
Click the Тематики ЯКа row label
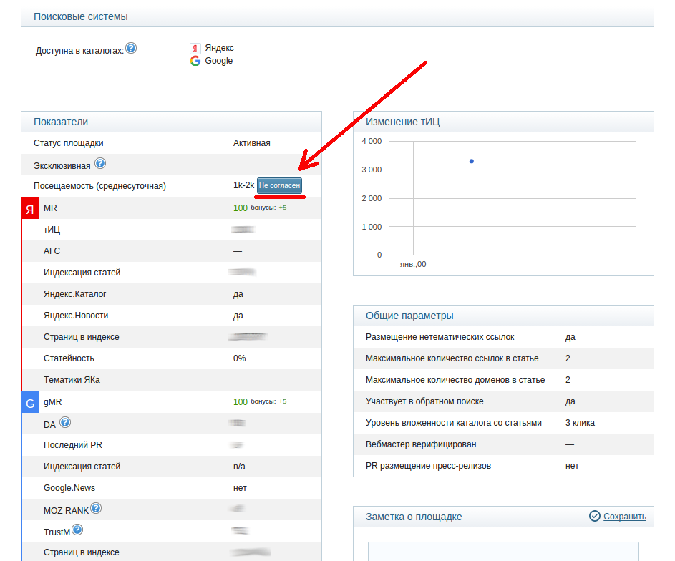tap(72, 380)
